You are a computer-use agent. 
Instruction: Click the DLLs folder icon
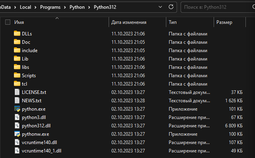point(17,33)
